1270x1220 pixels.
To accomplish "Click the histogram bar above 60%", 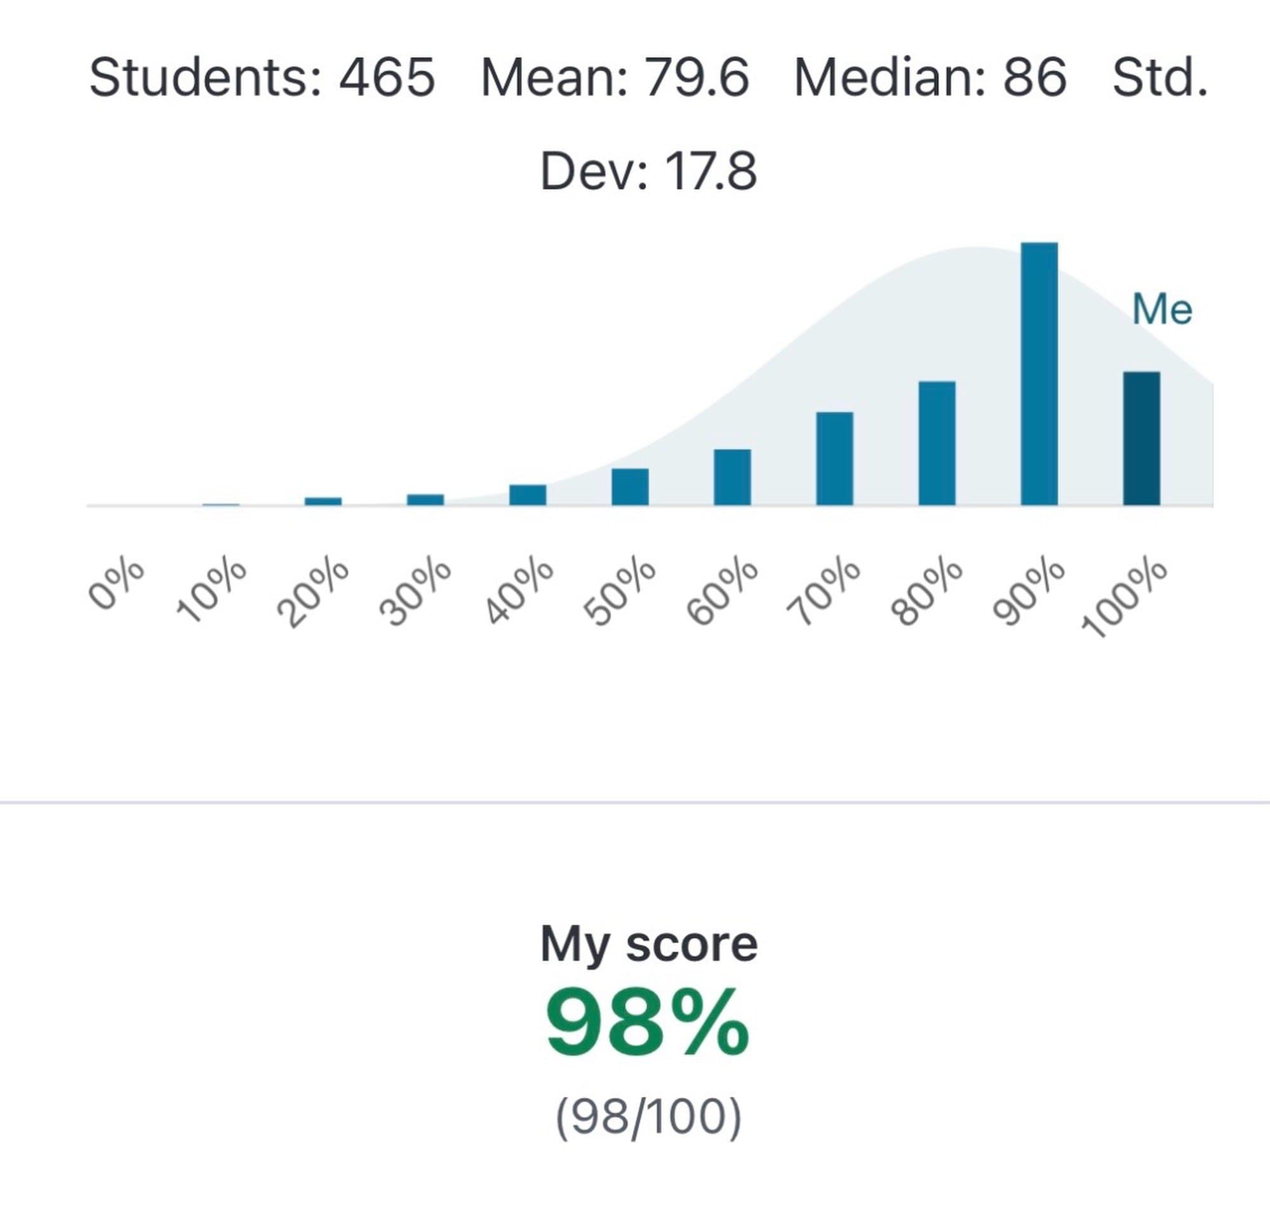I will pyautogui.click(x=732, y=477).
